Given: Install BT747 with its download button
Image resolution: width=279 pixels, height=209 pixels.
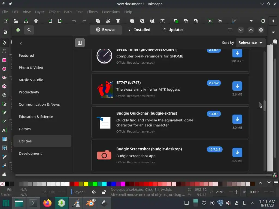Looking at the screenshot, I should click(x=237, y=86).
